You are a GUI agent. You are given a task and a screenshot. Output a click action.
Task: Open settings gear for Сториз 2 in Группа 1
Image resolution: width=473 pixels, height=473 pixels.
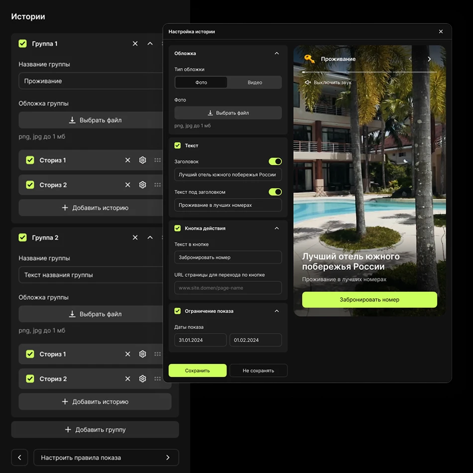coord(143,185)
